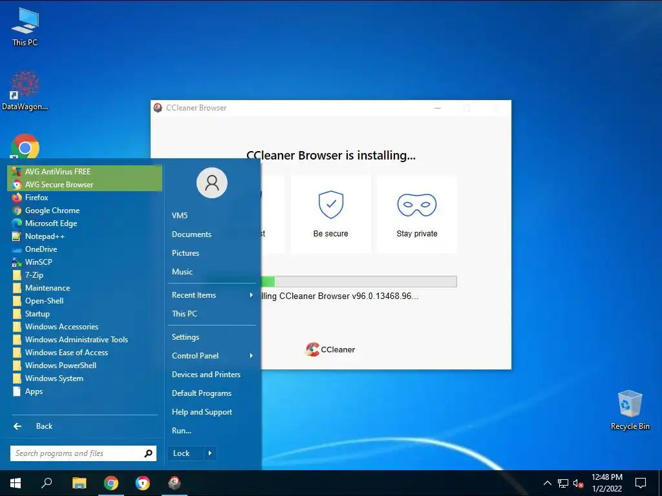662x496 pixels.
Task: Open Google Chrome from the programs list
Action: pos(85,211)
